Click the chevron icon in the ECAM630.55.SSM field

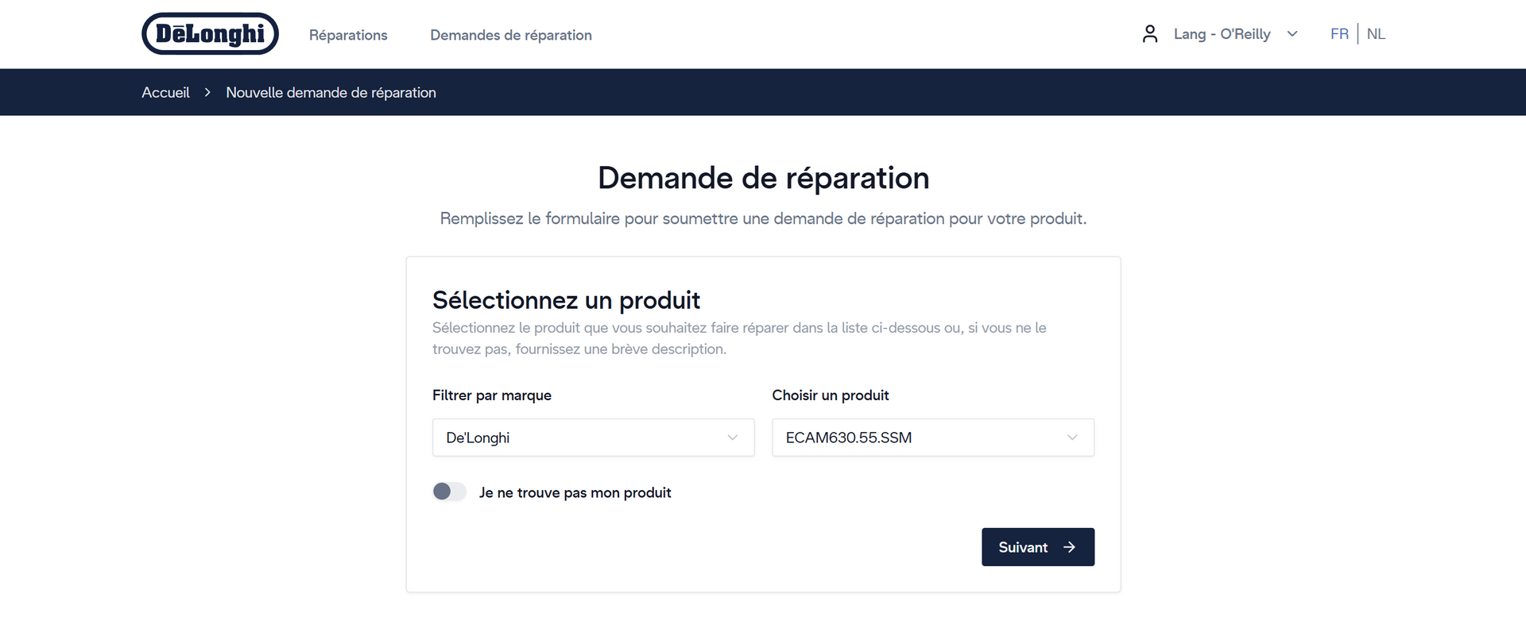click(1072, 438)
